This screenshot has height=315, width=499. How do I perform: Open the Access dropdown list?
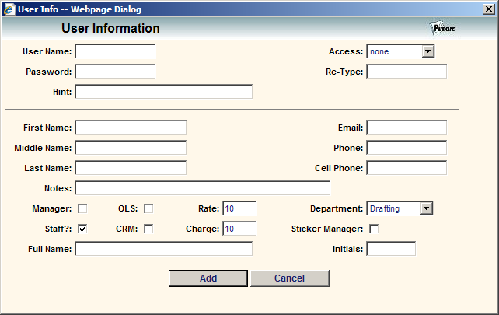coord(428,51)
